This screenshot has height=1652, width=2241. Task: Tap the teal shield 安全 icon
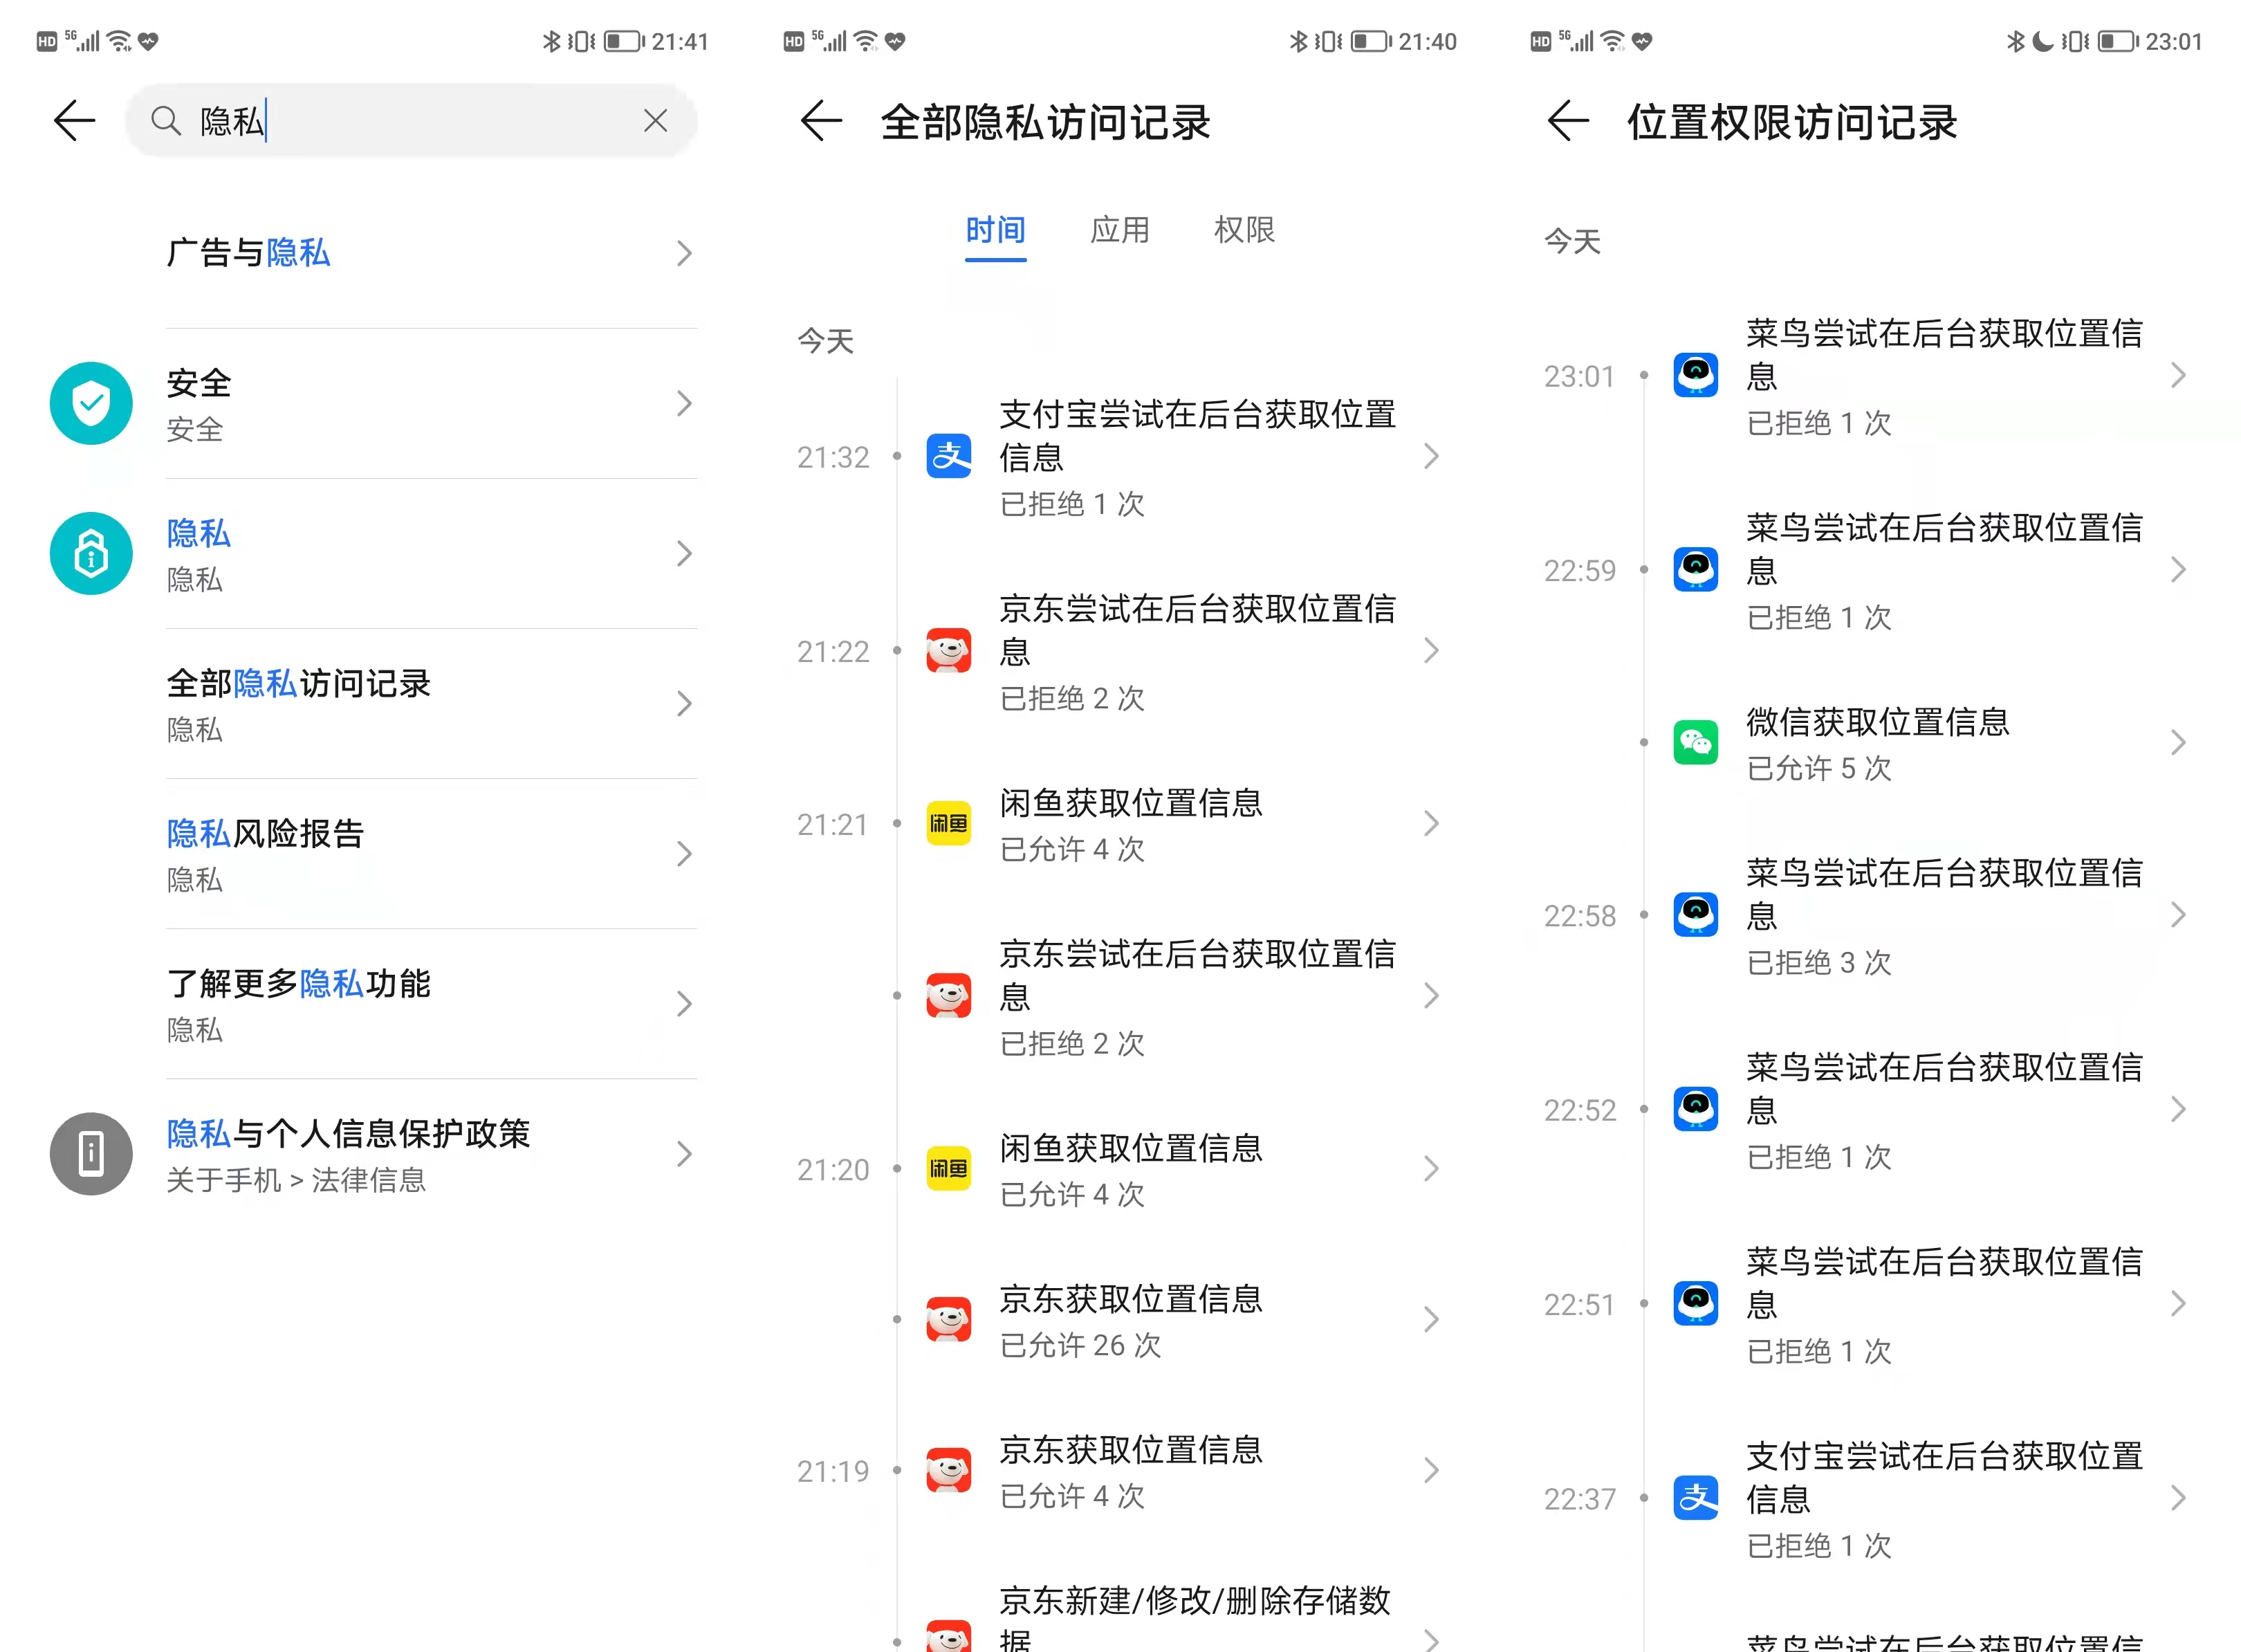coord(91,403)
